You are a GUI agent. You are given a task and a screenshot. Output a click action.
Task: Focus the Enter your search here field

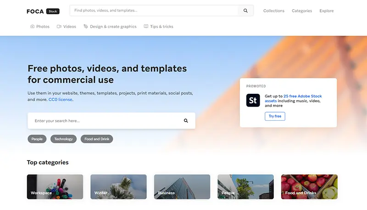(111, 121)
